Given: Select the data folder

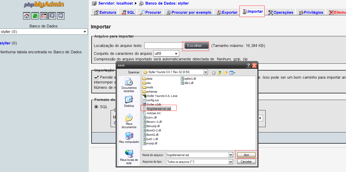Looking at the screenshot, I should 147,79.
